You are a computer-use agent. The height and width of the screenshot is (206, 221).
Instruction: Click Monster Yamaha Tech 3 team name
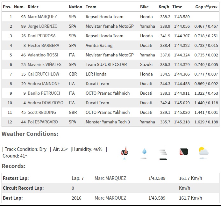click(108, 122)
